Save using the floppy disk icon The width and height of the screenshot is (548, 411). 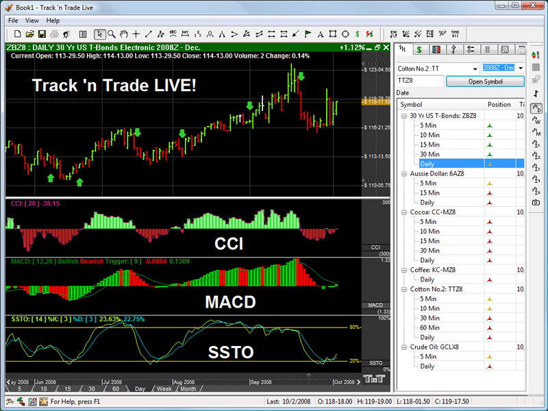click(x=42, y=34)
